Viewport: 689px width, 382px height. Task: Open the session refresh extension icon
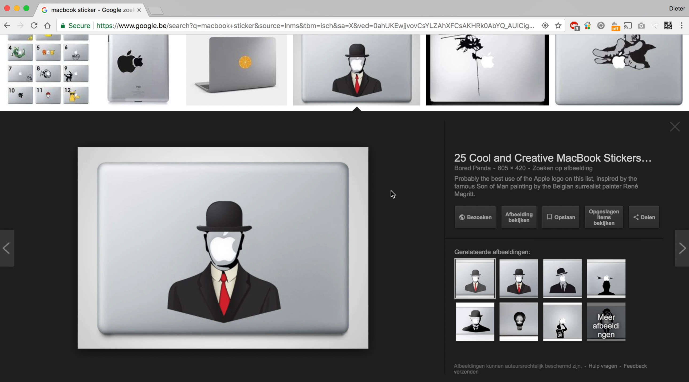click(x=601, y=26)
